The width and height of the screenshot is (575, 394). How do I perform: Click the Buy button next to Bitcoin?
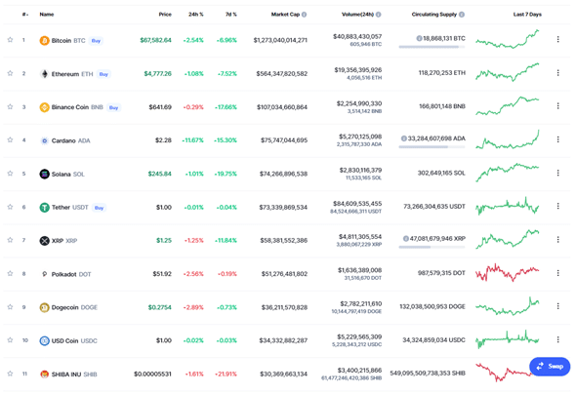click(x=96, y=41)
